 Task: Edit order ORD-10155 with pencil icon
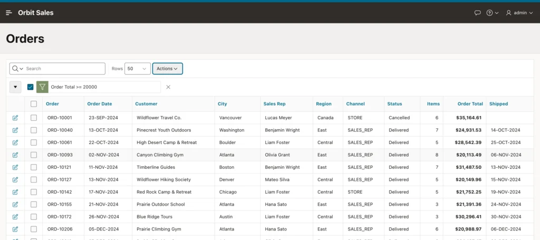coord(15,205)
